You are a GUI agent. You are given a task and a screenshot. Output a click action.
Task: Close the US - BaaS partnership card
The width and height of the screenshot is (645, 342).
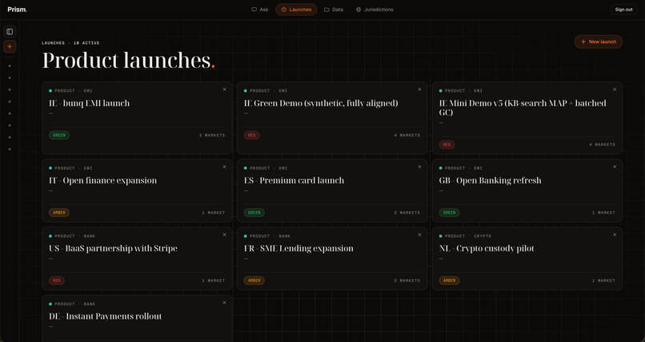(x=225, y=235)
